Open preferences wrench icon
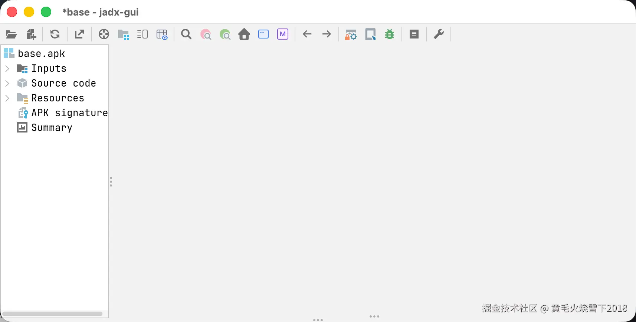This screenshot has width=636, height=322. coord(439,34)
